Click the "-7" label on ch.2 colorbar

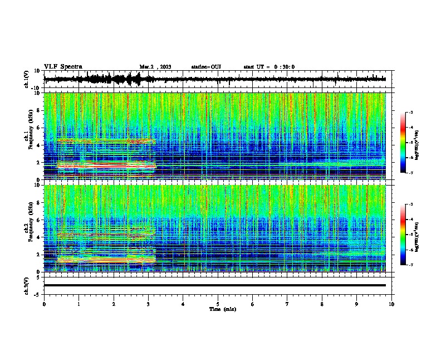click(x=410, y=265)
